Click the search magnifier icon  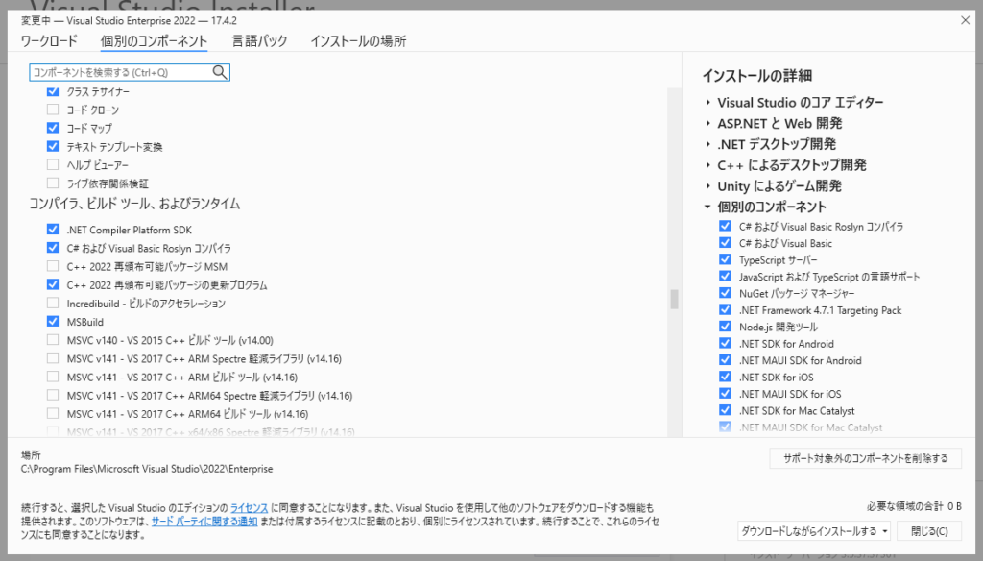220,72
